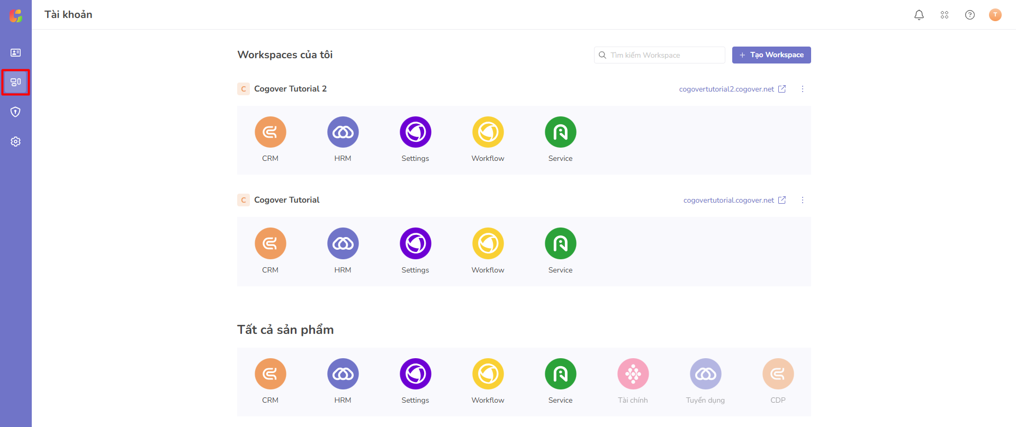1016x427 pixels.
Task: Open the cogovertutorial.cogover.net link
Action: click(x=729, y=200)
